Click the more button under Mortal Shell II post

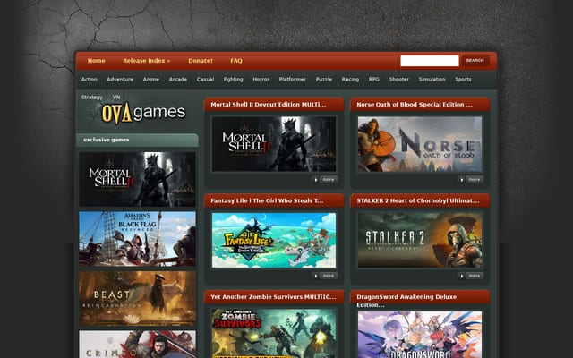click(x=329, y=179)
